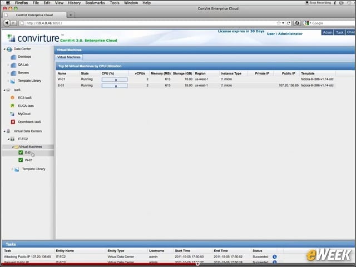Sort table by Memory (MB) column header
Screen dimensions: 356x267
click(161, 73)
